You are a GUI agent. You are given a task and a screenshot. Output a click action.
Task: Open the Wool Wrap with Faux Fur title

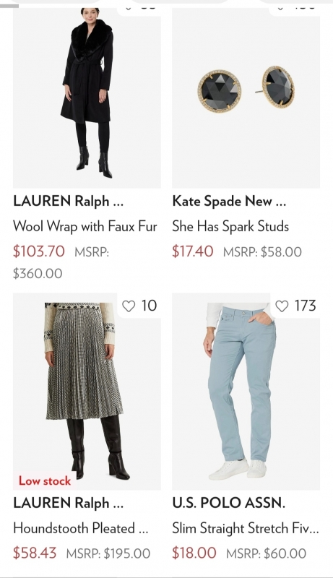[85, 226]
